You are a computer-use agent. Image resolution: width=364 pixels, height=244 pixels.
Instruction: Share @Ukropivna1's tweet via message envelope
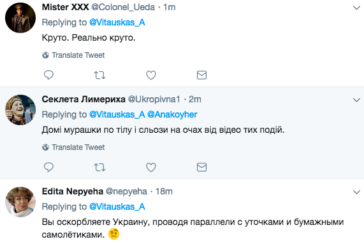coord(201,167)
